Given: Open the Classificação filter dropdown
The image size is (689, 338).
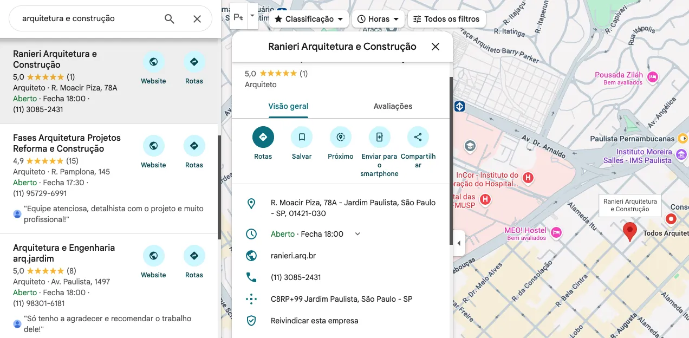Looking at the screenshot, I should click(309, 19).
